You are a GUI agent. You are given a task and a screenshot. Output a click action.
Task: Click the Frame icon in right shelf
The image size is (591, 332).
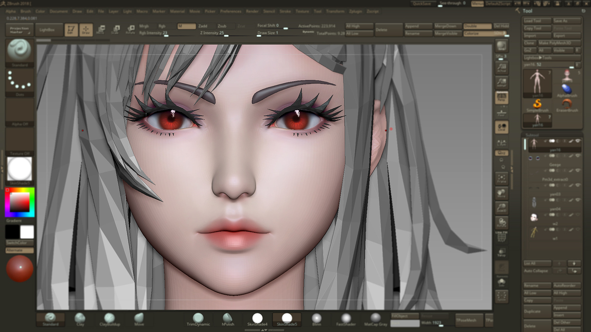click(x=501, y=178)
